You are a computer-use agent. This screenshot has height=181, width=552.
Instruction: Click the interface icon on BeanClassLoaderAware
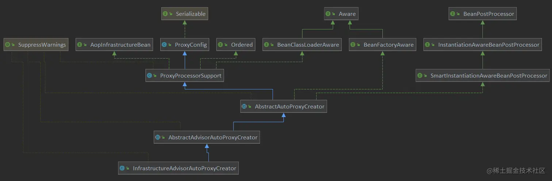click(267, 45)
